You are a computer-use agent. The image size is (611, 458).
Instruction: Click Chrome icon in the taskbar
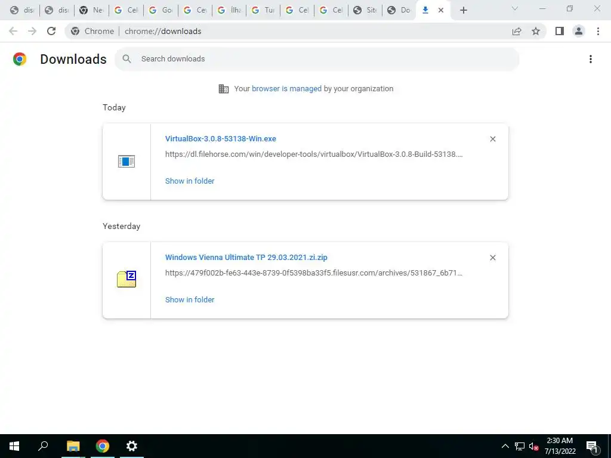pyautogui.click(x=103, y=446)
